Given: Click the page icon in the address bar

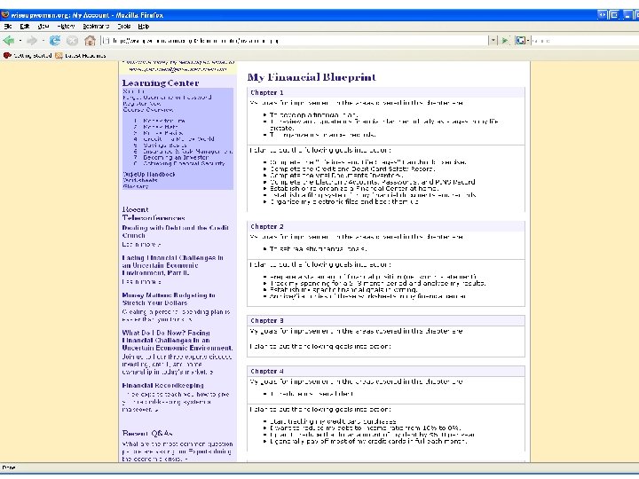Looking at the screenshot, I should click(106, 40).
